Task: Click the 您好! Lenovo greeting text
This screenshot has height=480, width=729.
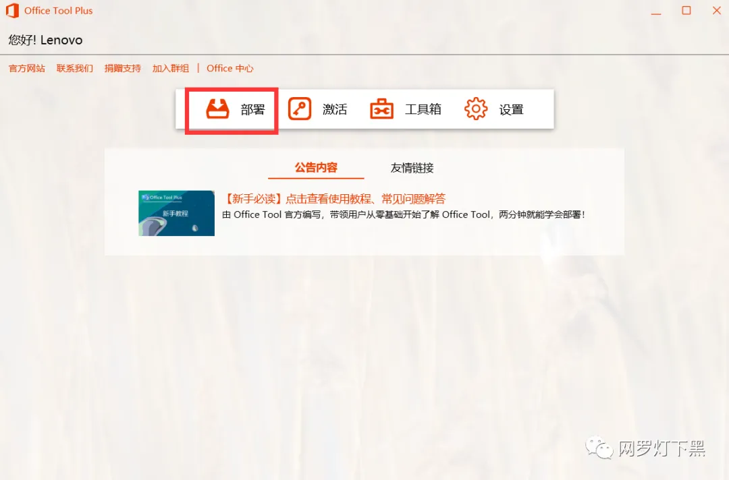Action: (45, 40)
